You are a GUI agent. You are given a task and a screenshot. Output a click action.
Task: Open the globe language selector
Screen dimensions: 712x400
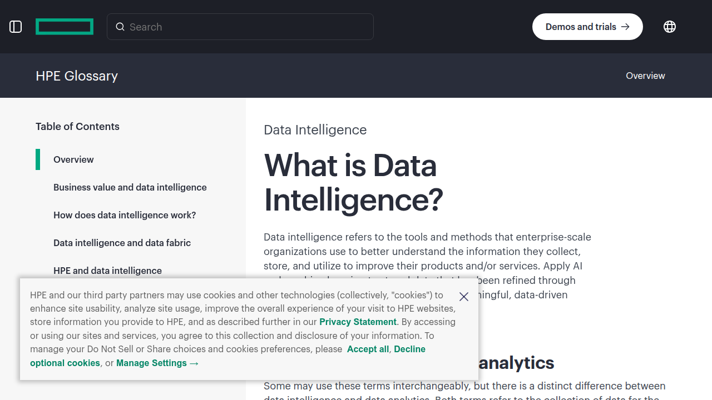(670, 27)
